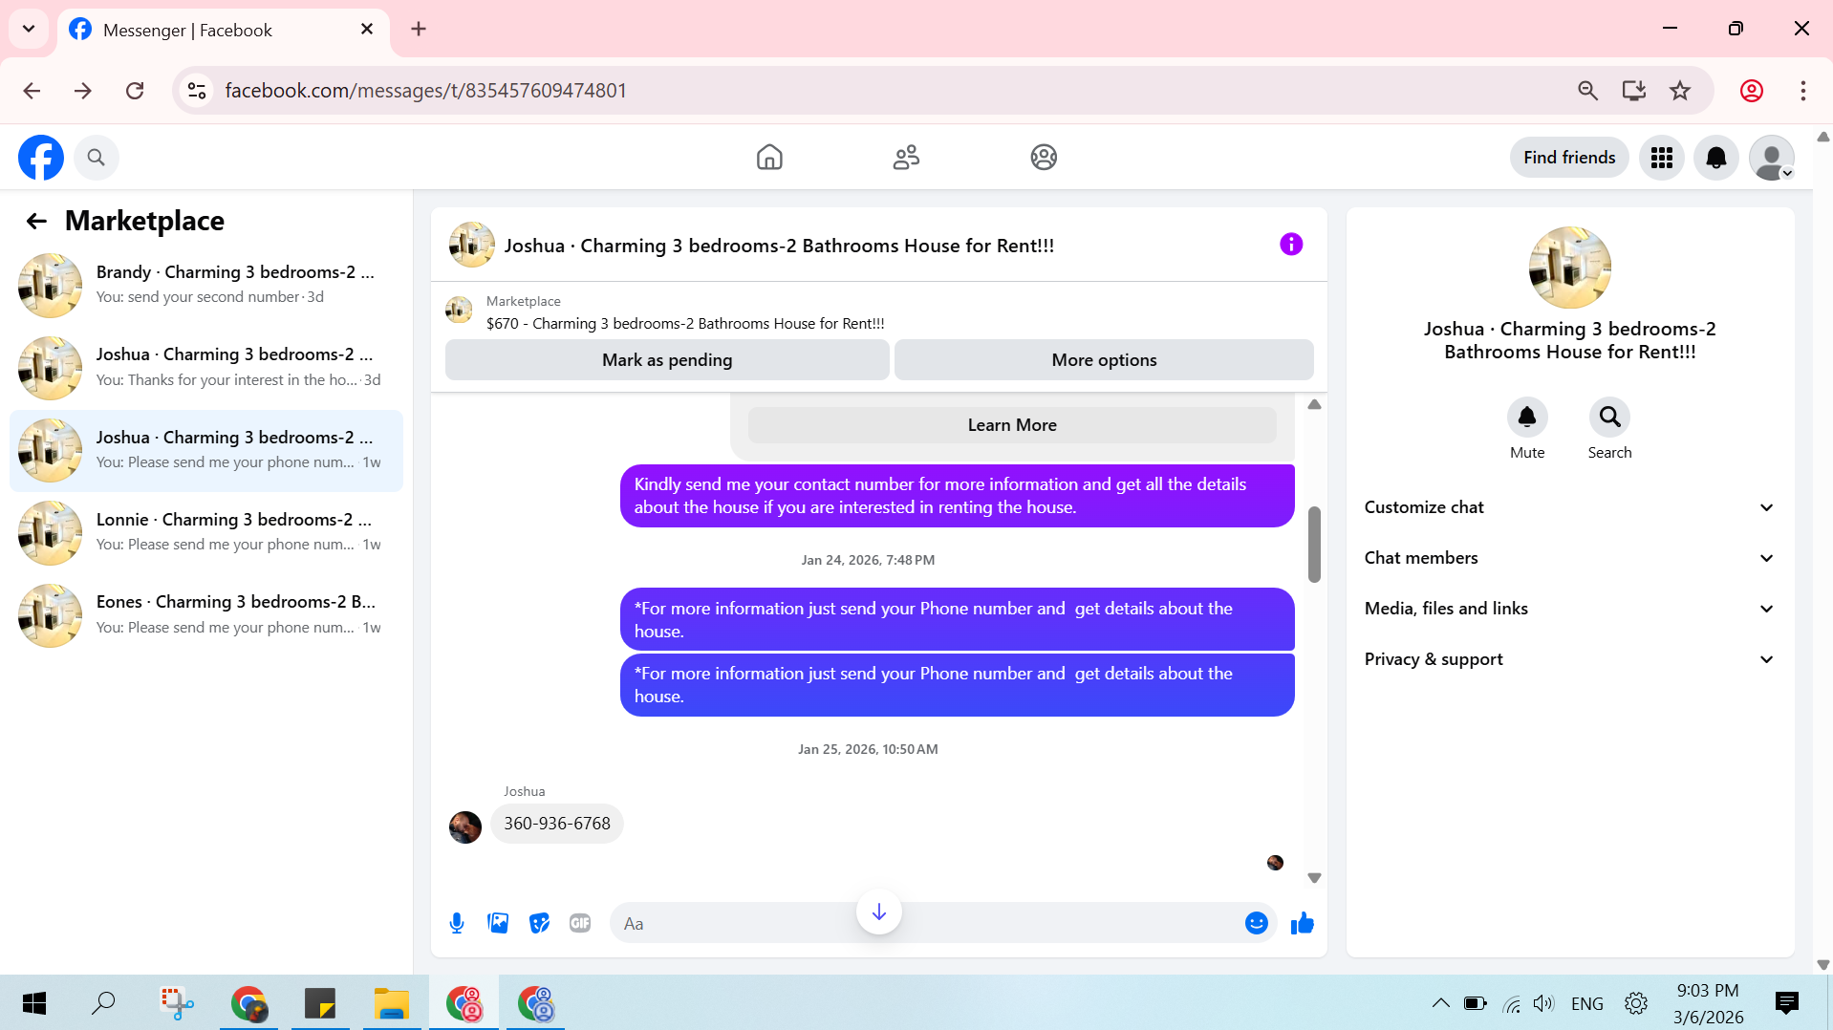Click the jump-to-latest down arrow button

click(879, 912)
